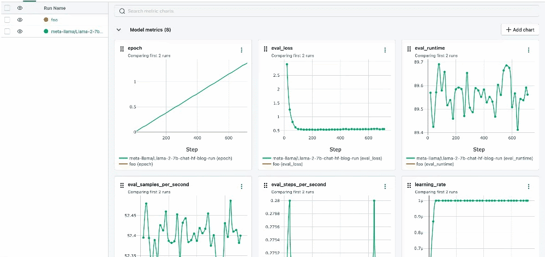Open the foo run
545x257 pixels.
pos(55,20)
